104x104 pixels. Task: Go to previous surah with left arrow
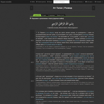coord(31,8)
